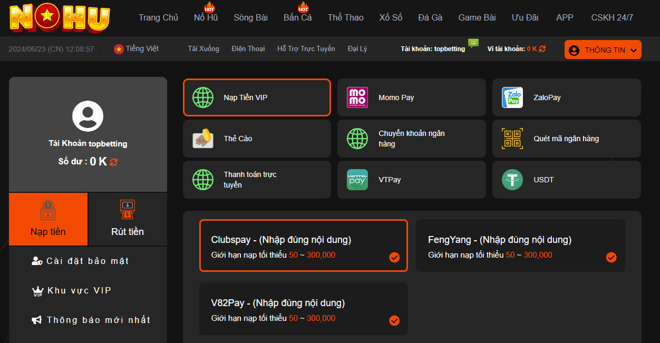Go to Trang Chủ menu
This screenshot has height=343, width=660.
tap(158, 18)
